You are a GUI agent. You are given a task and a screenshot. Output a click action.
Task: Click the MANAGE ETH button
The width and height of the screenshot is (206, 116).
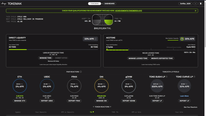pos(20,101)
